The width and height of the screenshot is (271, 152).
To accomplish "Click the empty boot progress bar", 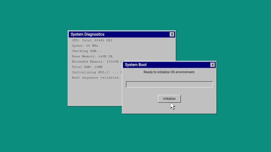I will click(169, 84).
